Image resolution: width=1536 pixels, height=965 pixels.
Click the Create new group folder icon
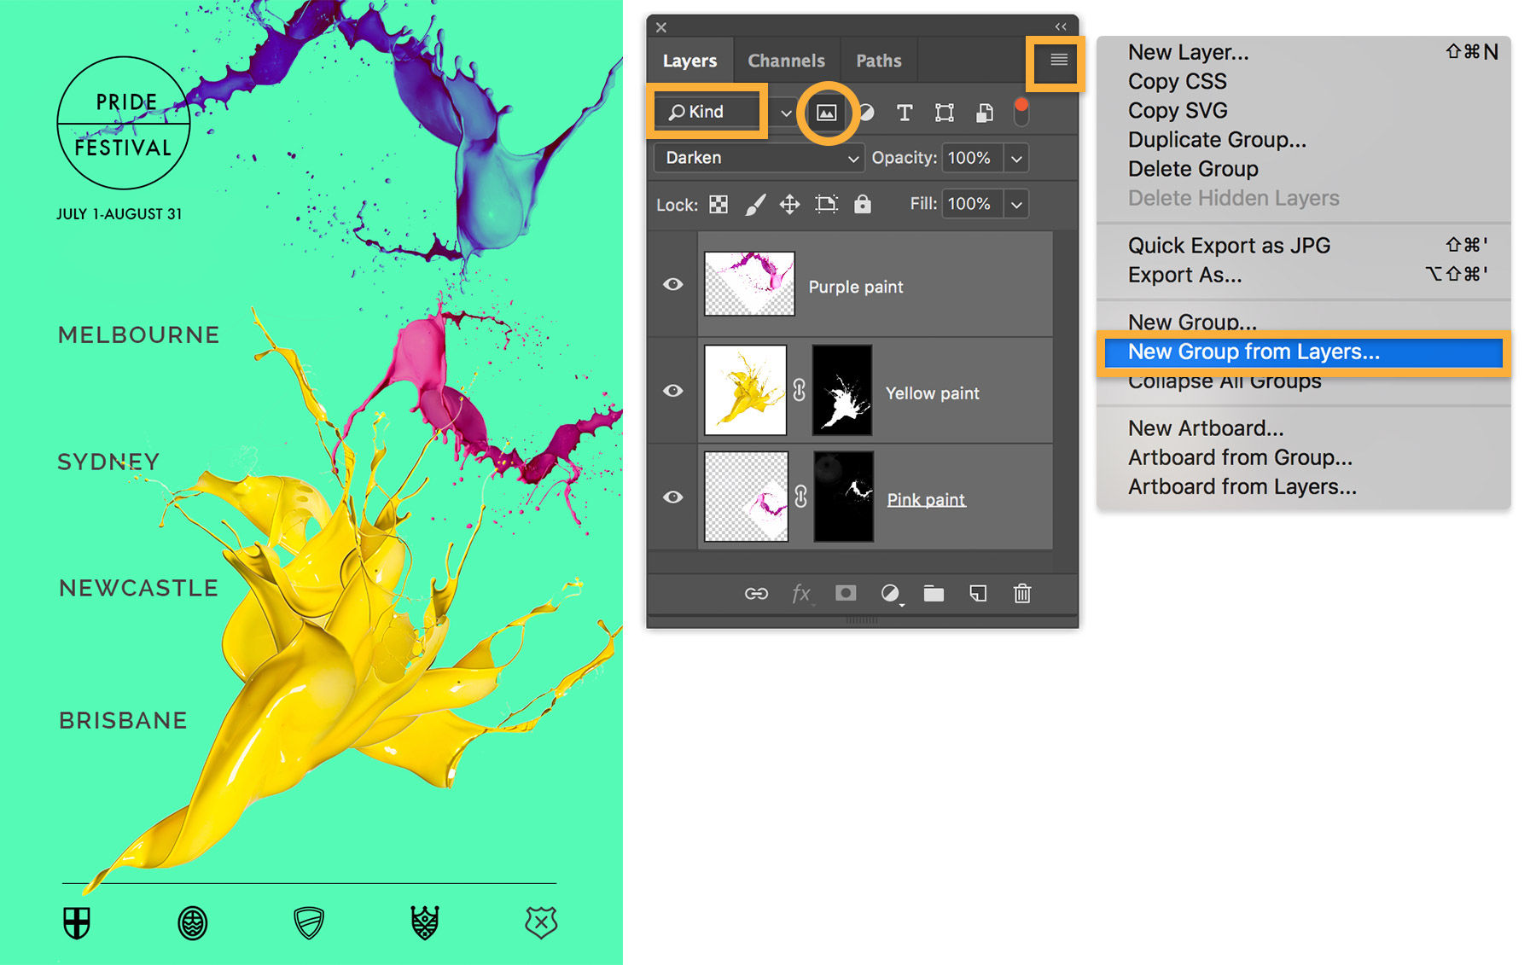click(933, 593)
